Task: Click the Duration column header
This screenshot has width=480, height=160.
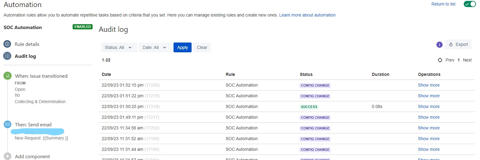Action: (x=380, y=74)
